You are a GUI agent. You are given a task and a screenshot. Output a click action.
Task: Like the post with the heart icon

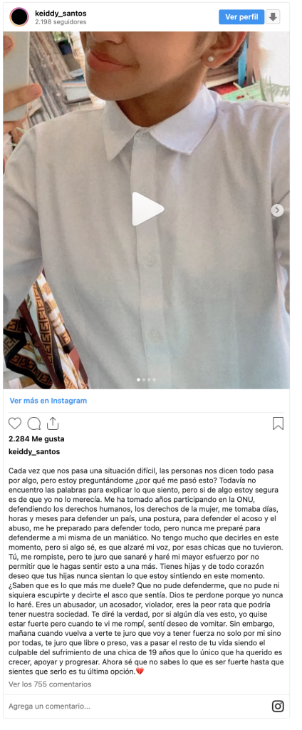click(15, 423)
